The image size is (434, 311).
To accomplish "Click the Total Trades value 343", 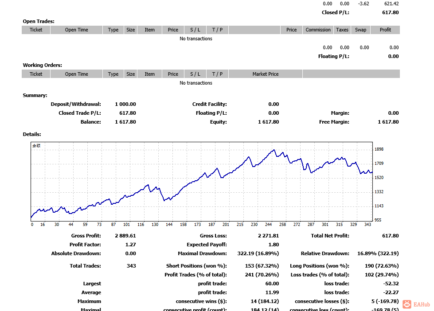I will point(131,266).
